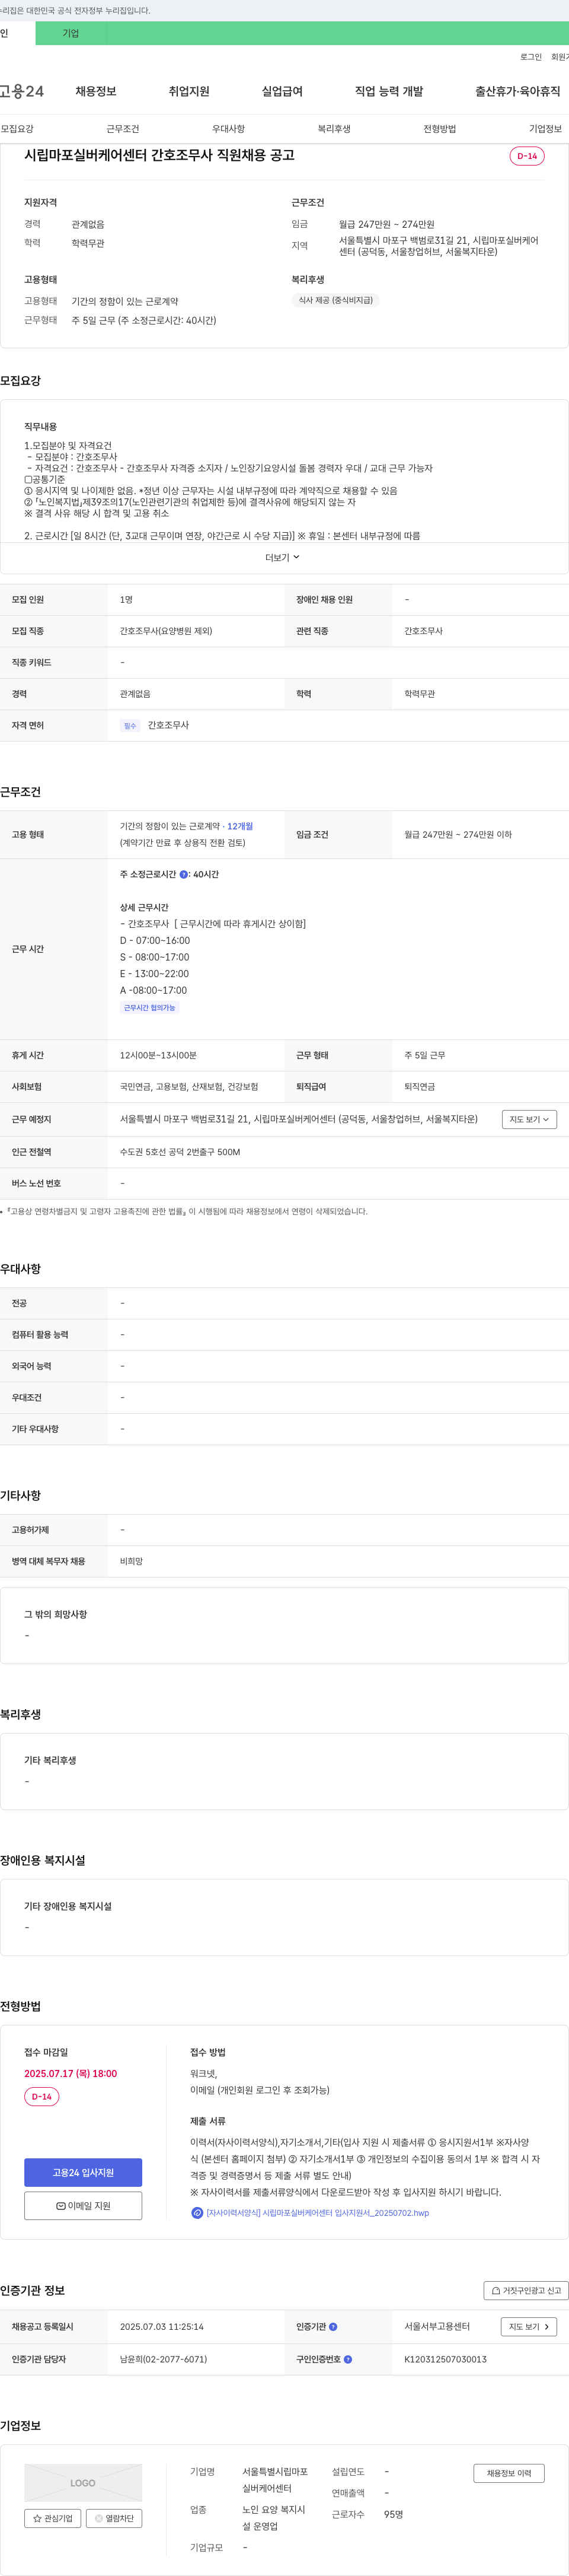
Task: Click the D-14 badge beside the title
Action: 527,156
